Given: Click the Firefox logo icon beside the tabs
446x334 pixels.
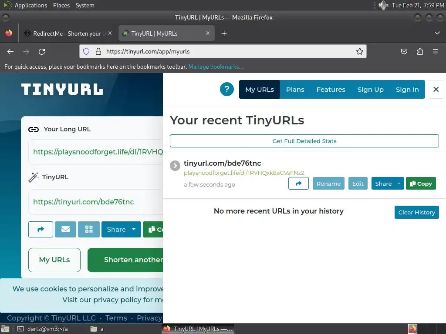Looking at the screenshot, I should (x=9, y=33).
